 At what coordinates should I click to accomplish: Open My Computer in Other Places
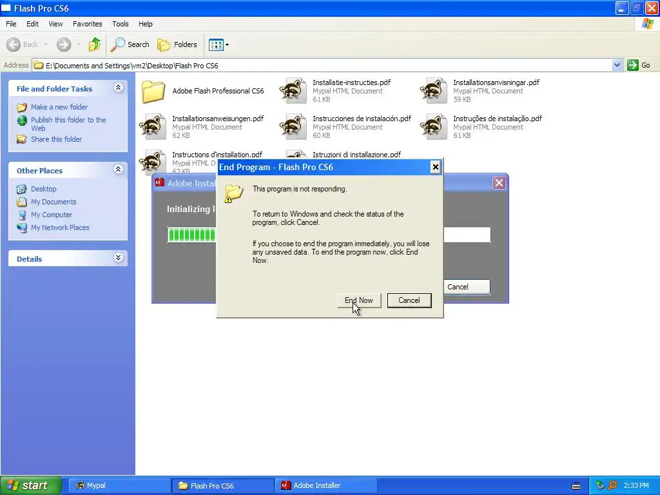(52, 215)
